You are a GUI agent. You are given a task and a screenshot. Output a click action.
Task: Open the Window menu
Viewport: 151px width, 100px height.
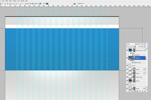point(23,1)
